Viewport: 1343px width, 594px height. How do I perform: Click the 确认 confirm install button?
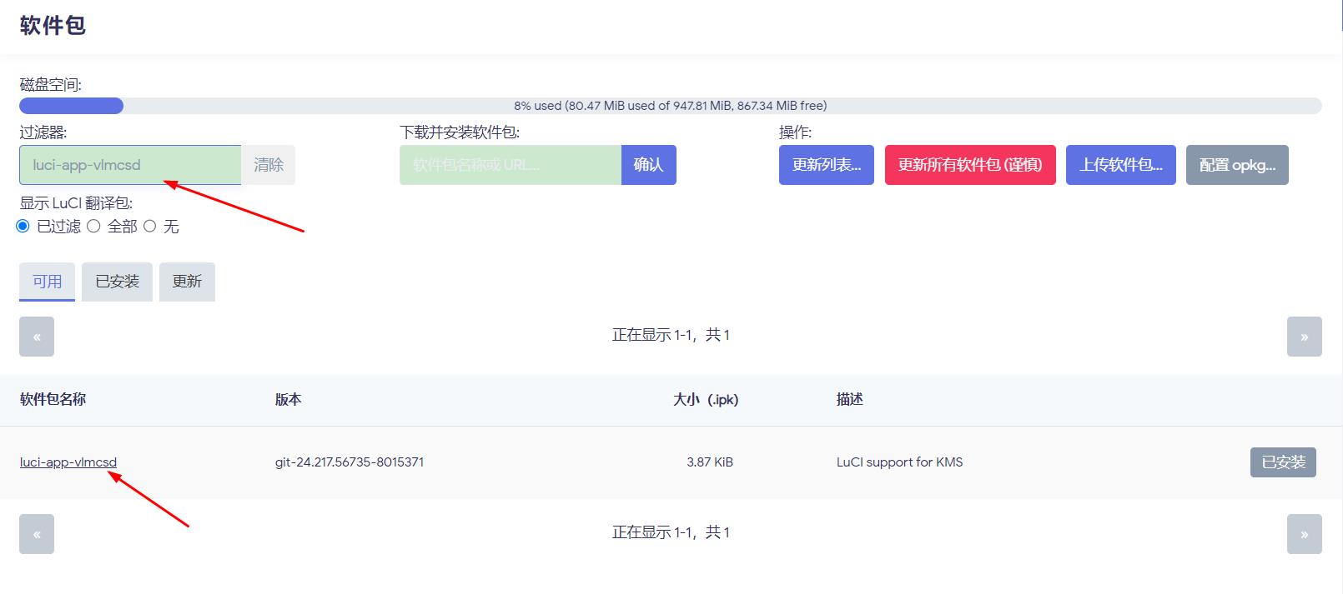(648, 165)
